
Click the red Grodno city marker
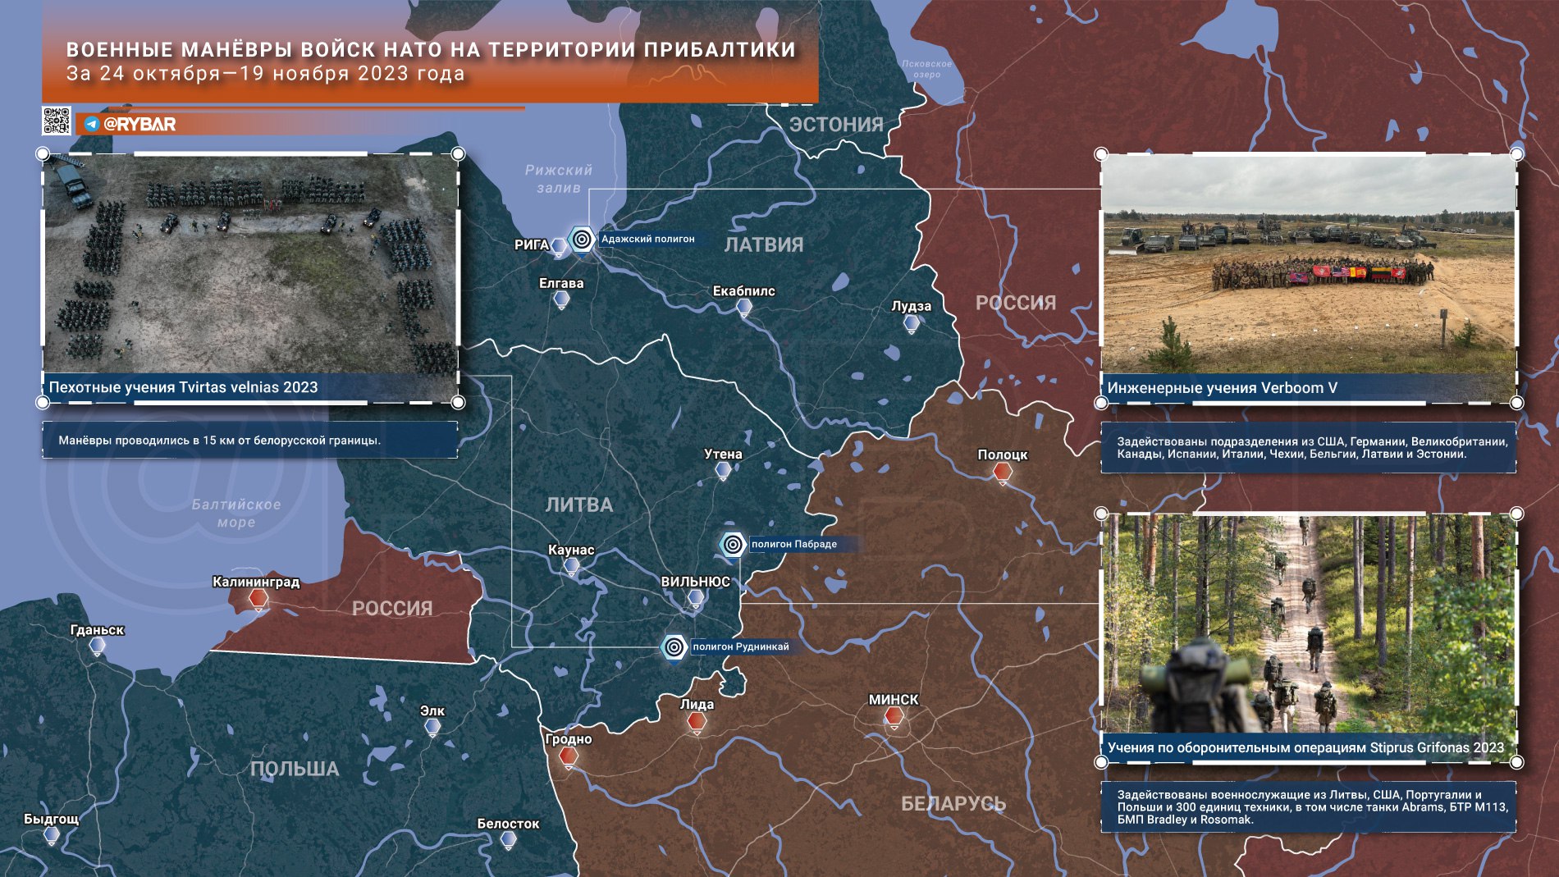(x=568, y=756)
